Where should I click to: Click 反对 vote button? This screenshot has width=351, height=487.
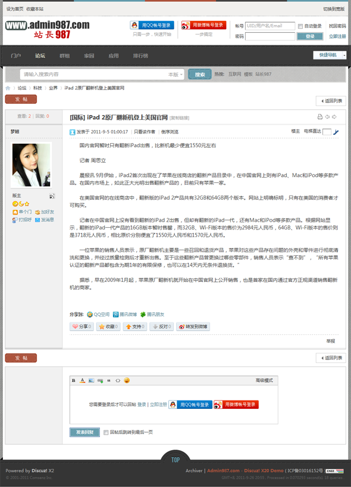coord(162,327)
